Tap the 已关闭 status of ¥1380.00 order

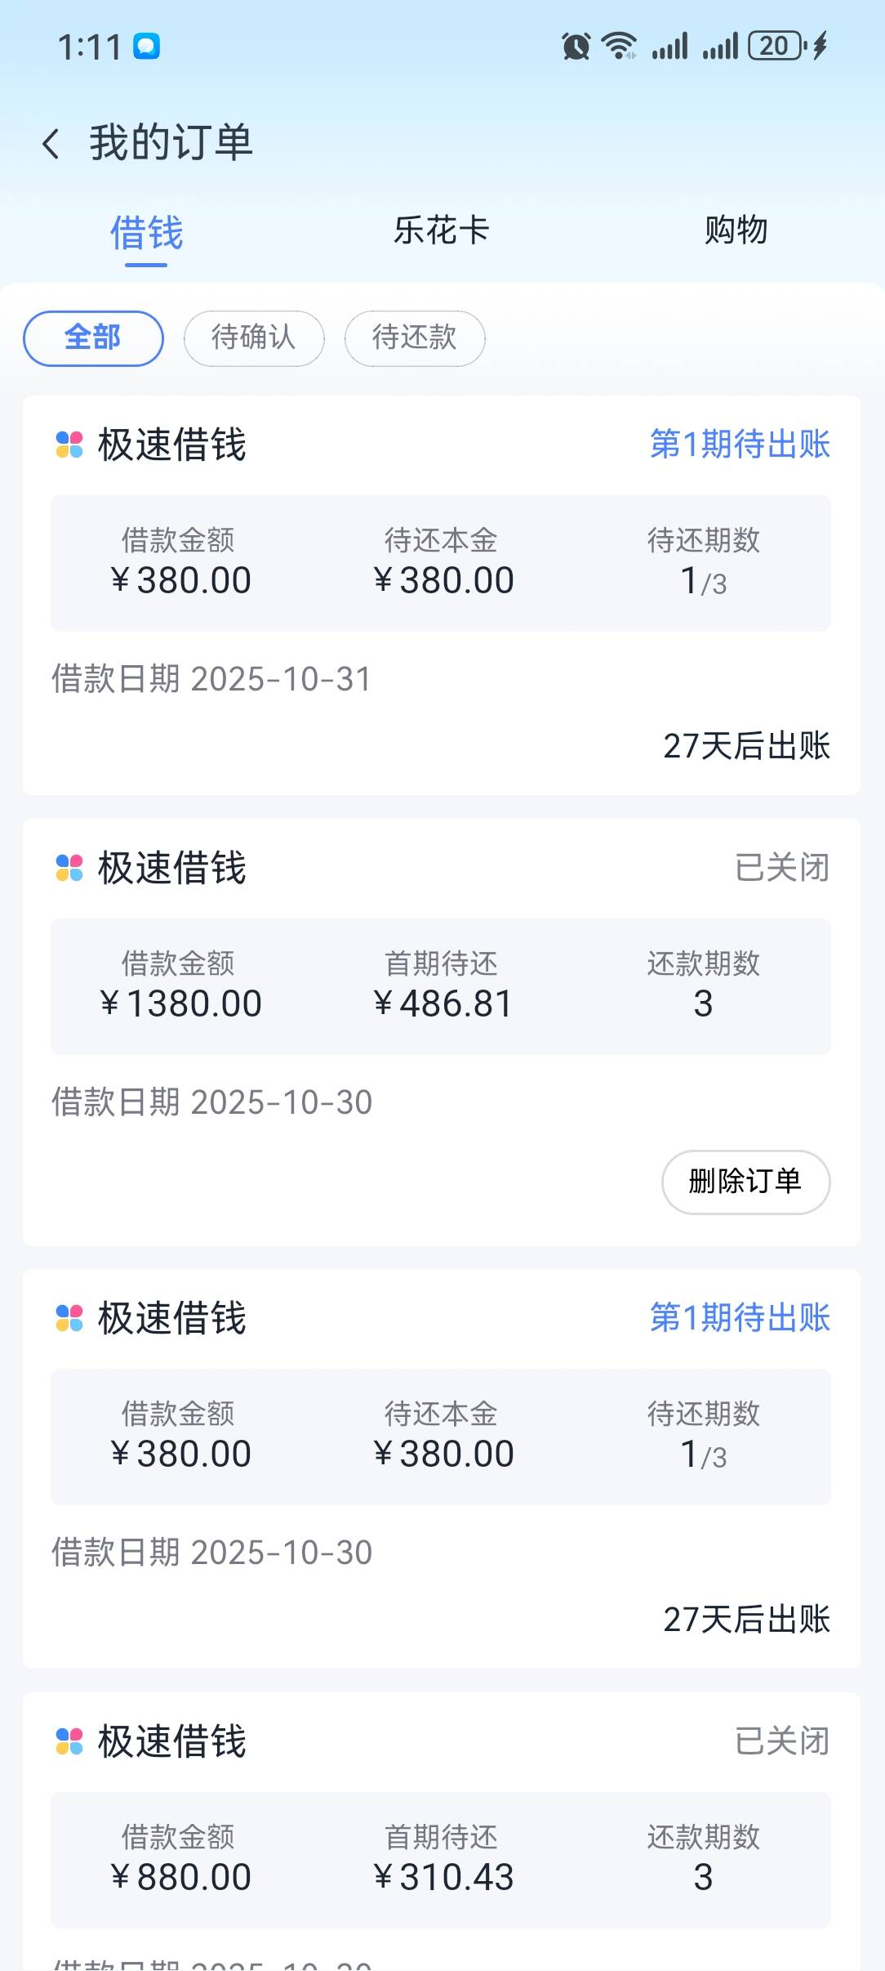coord(781,868)
